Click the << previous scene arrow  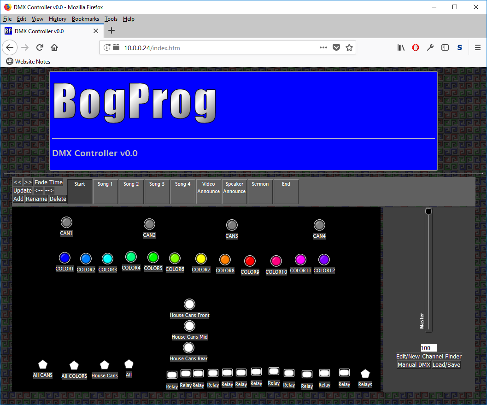pos(17,182)
